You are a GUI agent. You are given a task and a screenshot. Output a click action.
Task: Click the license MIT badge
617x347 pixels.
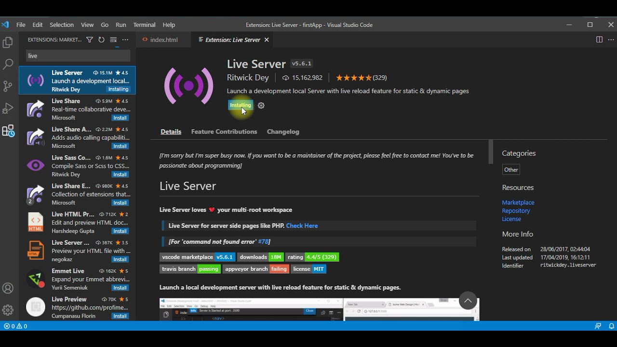pos(308,269)
